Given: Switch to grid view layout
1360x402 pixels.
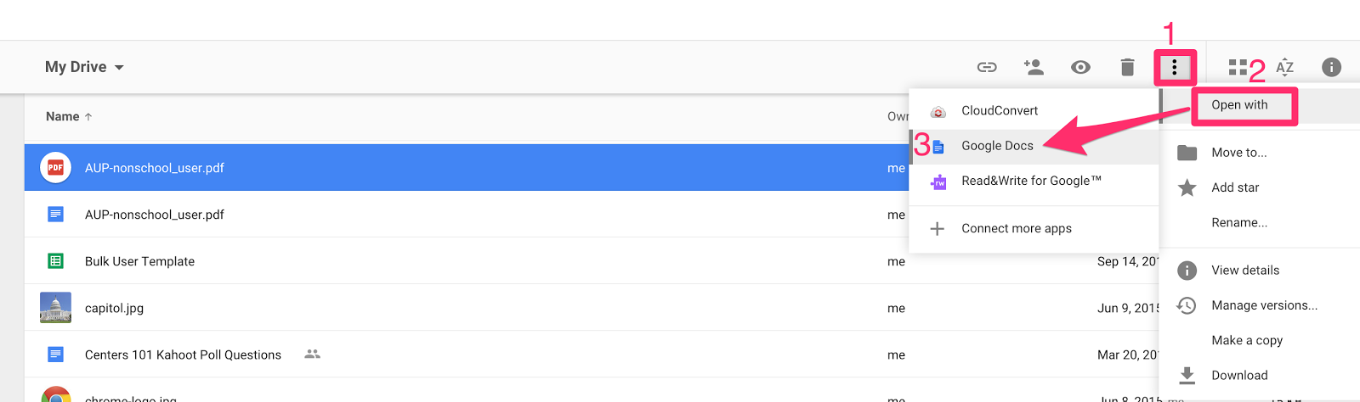Looking at the screenshot, I should [1238, 67].
